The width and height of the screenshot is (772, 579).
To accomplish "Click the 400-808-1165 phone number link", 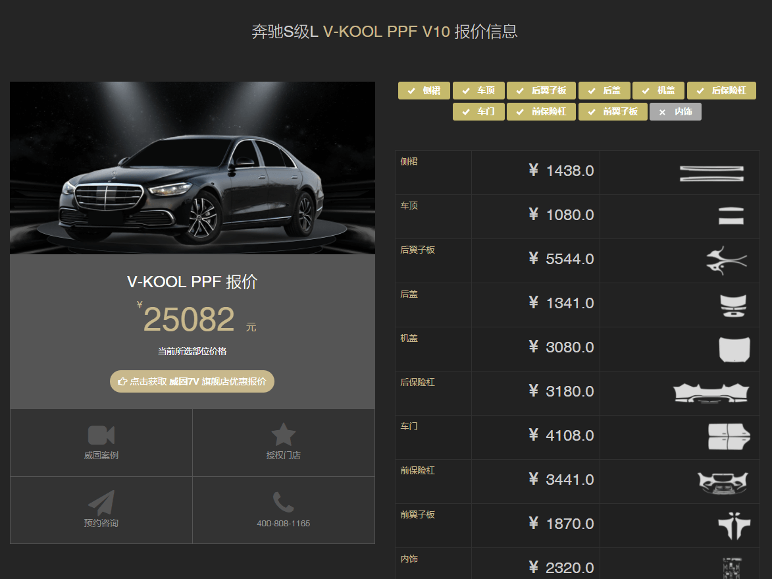I will click(283, 524).
